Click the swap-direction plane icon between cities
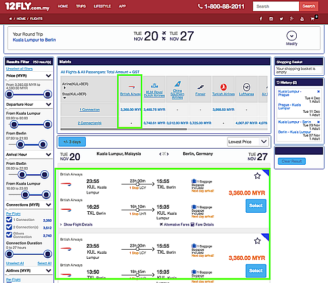The image size is (328, 283). coord(164,154)
